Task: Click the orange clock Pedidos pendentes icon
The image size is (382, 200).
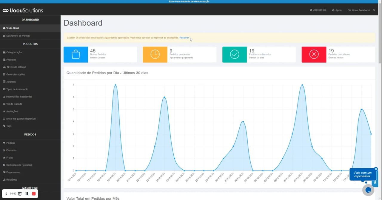Action: tap(155, 55)
